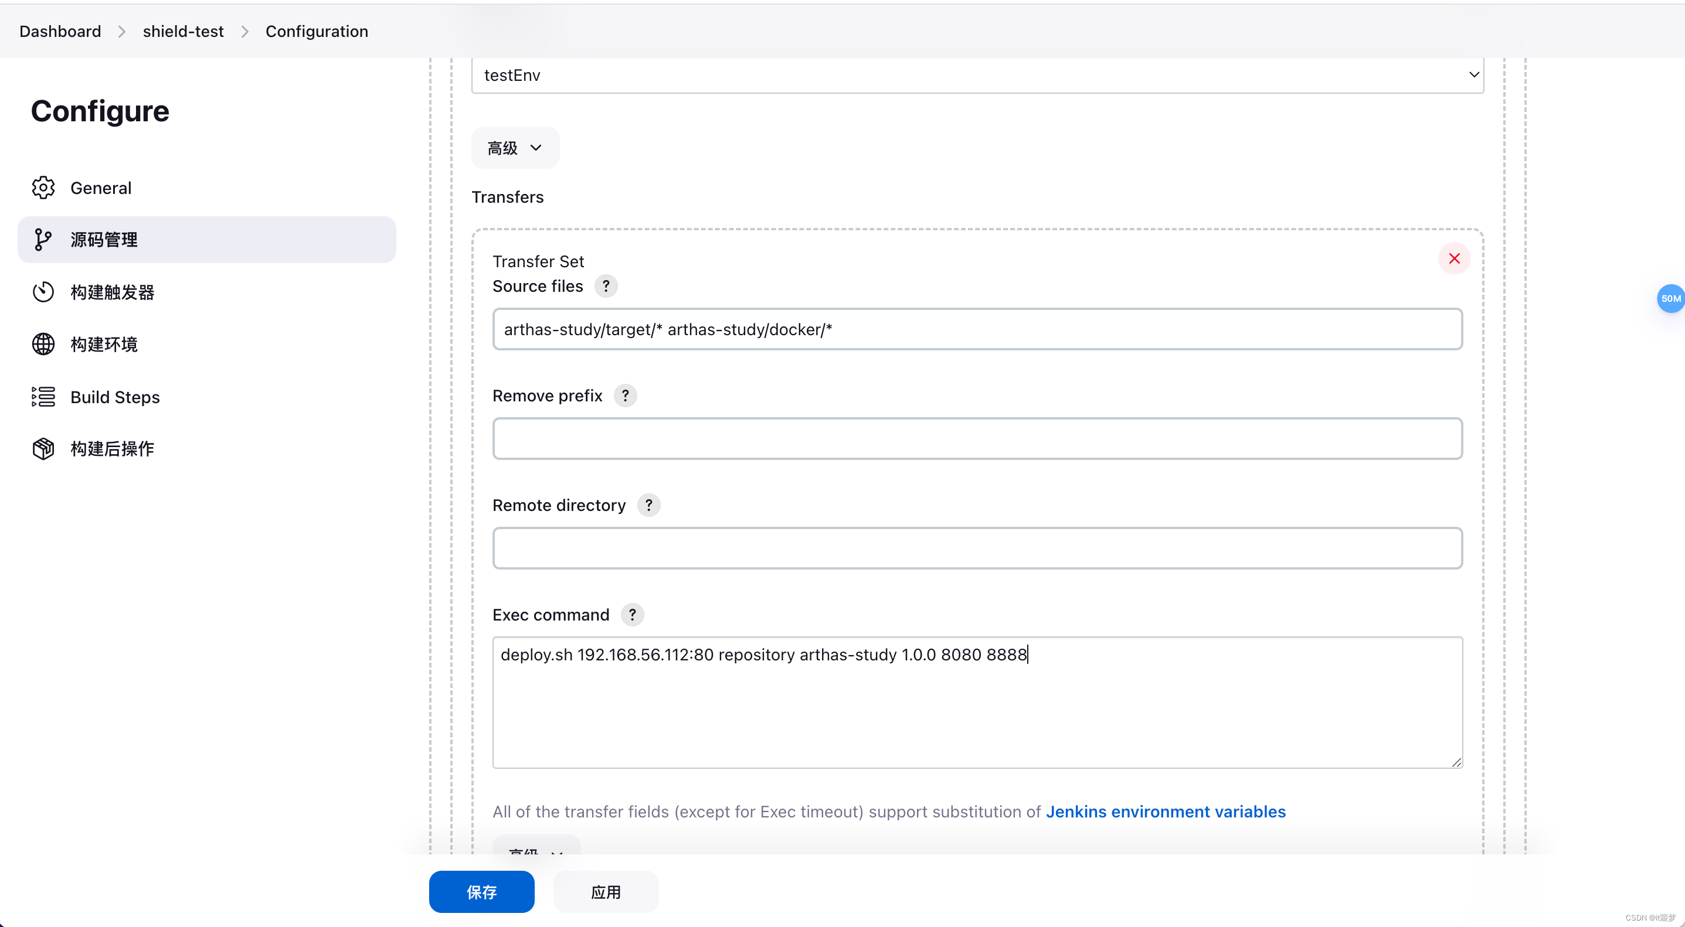Click the General gear icon
Viewport: 1685px width, 927px height.
(43, 188)
